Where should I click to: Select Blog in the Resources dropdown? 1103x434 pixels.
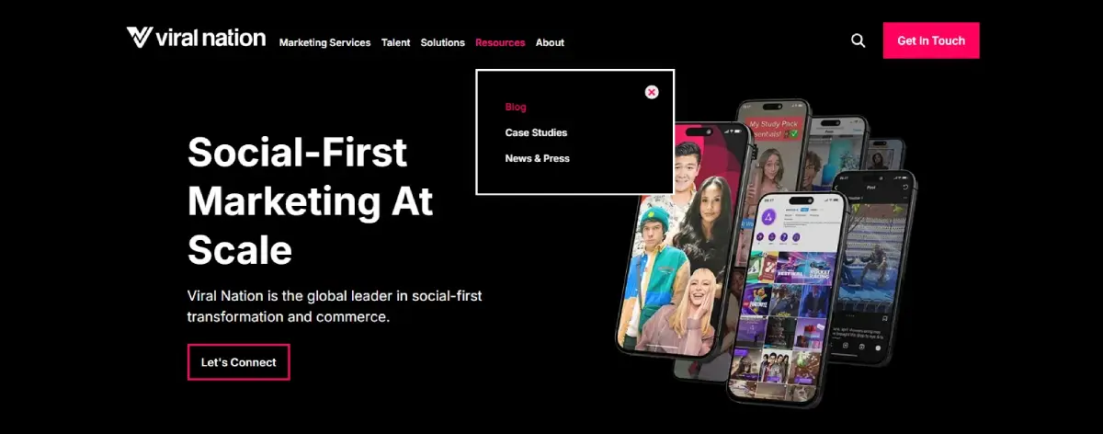(x=516, y=107)
